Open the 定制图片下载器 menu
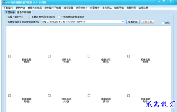Screen dimensions: 177x112 click(53, 8)
